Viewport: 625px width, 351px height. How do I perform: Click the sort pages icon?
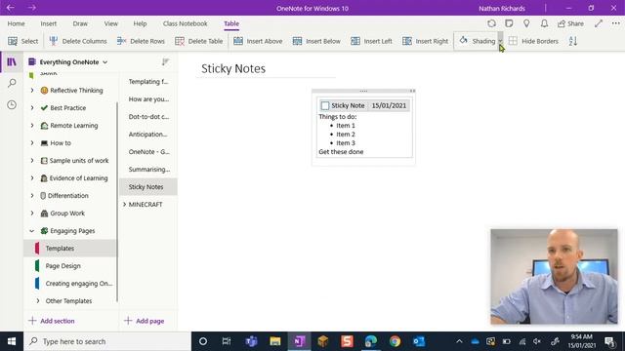(x=165, y=61)
